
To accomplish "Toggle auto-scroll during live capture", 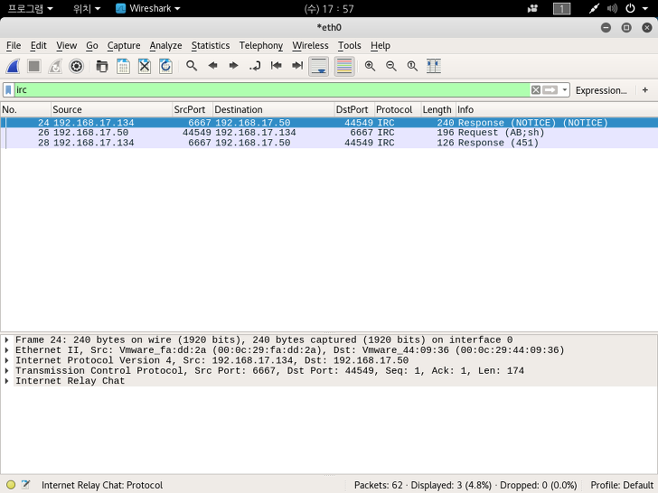I will [318, 66].
